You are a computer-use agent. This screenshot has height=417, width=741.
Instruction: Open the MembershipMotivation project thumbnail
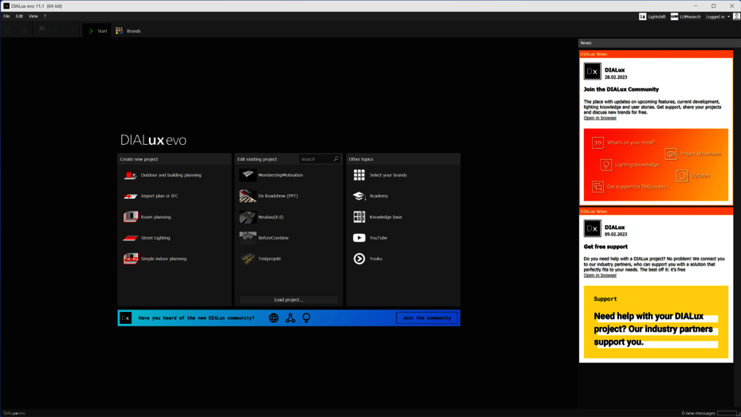(x=248, y=175)
